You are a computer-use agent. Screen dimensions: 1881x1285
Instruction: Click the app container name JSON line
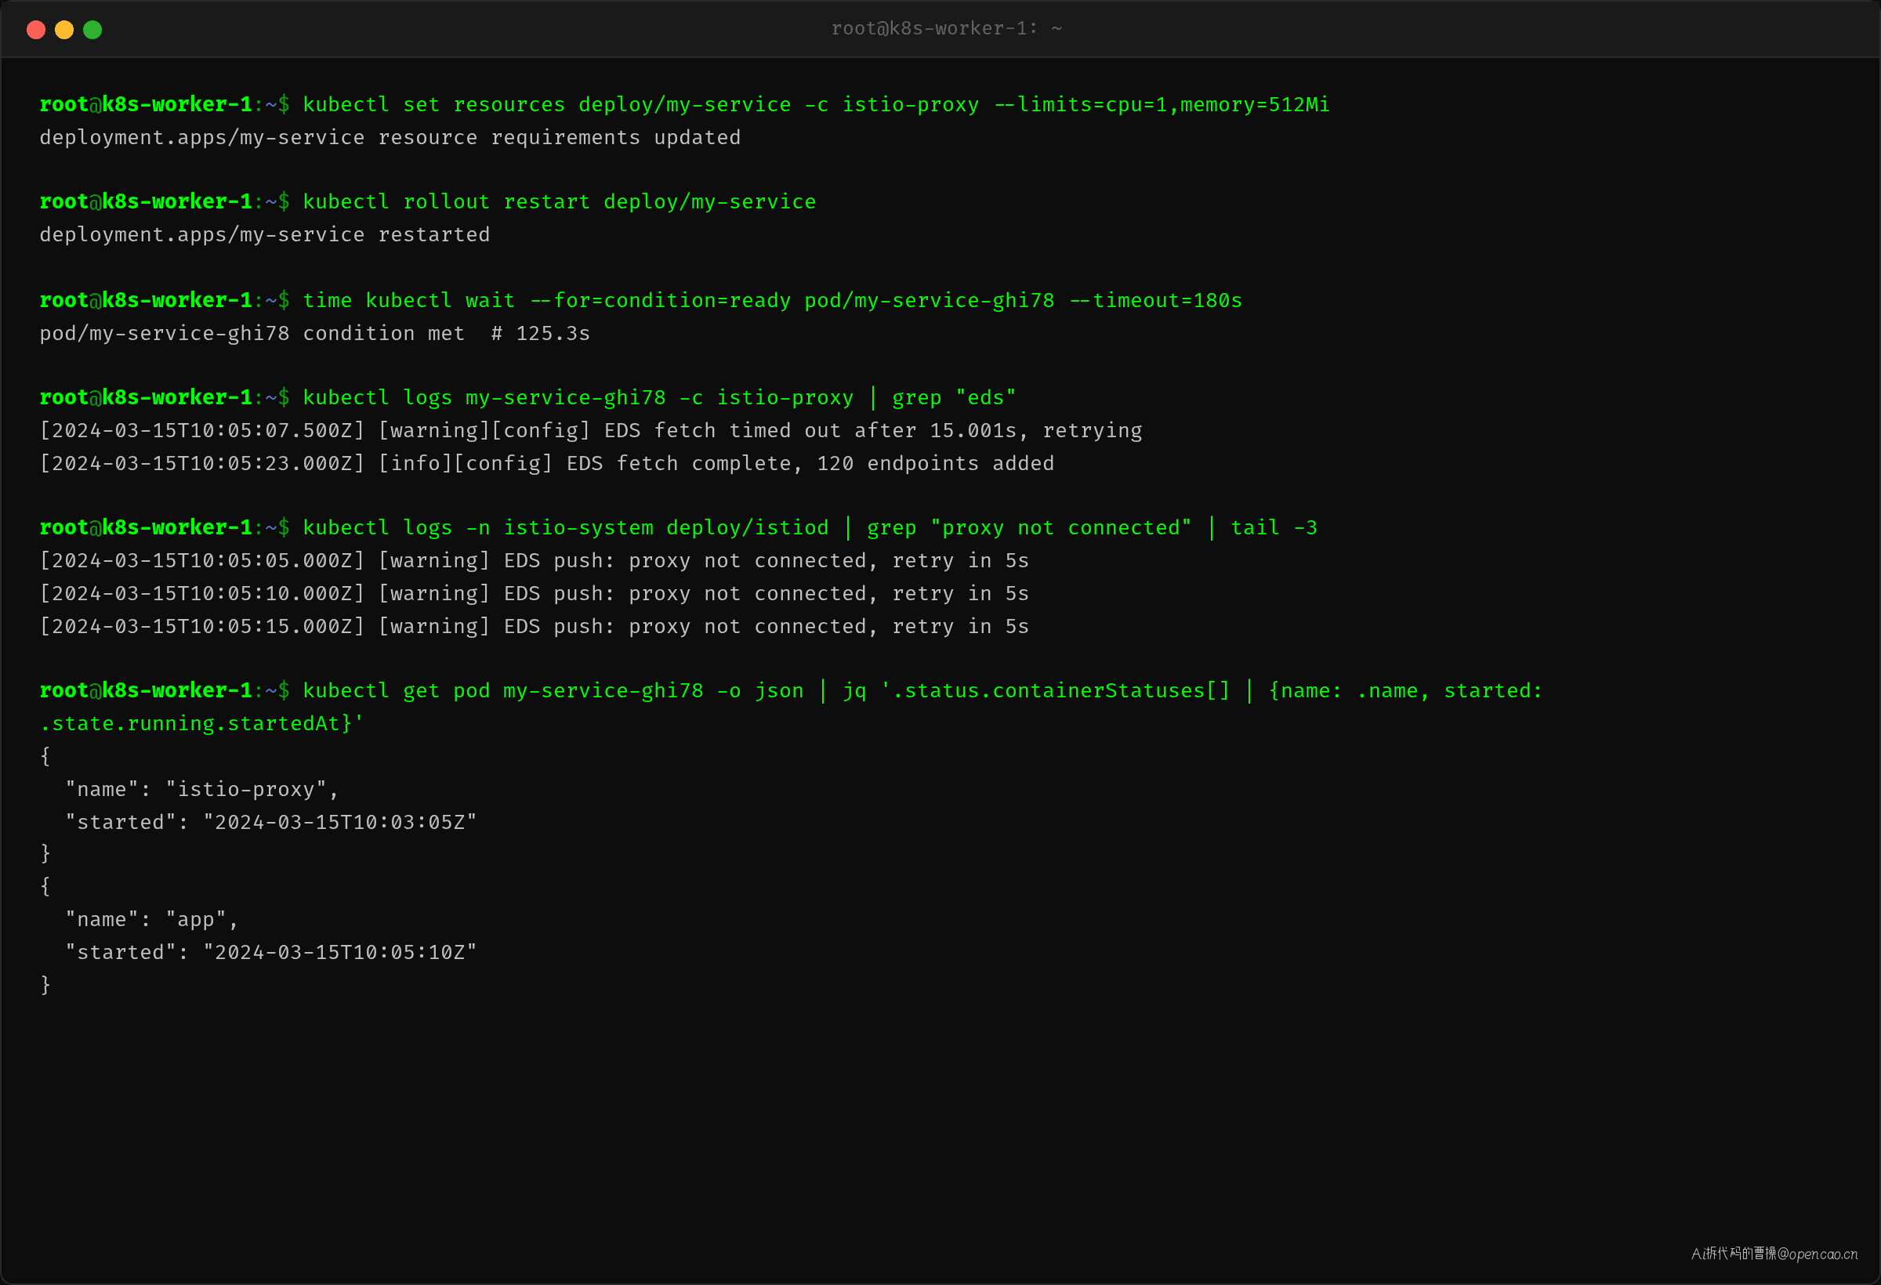pos(151,920)
